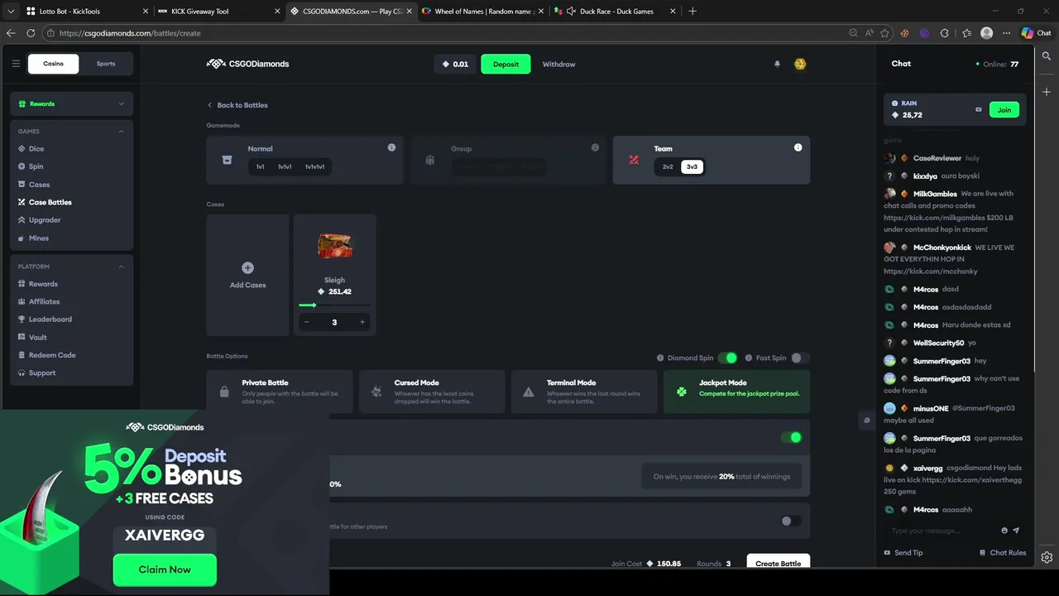Select the 1v1 normal option
1059x596 pixels.
coord(260,166)
